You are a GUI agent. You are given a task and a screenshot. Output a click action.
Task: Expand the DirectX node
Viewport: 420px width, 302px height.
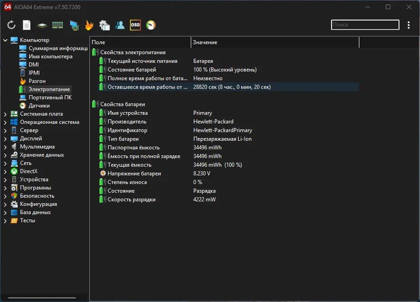pyautogui.click(x=5, y=172)
